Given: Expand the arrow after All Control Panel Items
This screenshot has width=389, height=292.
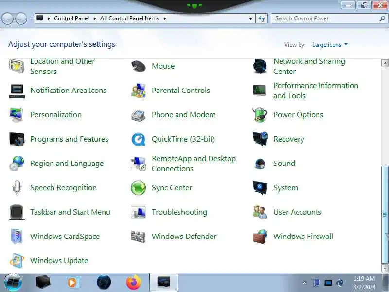Looking at the screenshot, I should [164, 18].
